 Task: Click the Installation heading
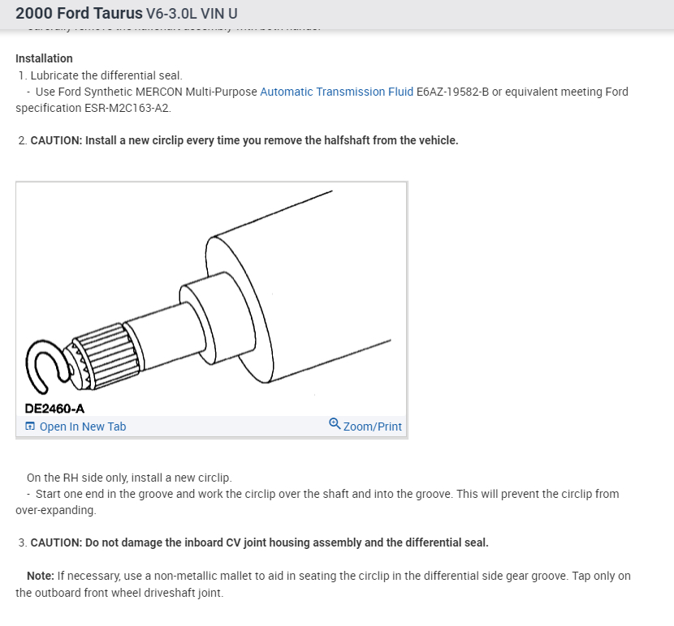click(44, 58)
